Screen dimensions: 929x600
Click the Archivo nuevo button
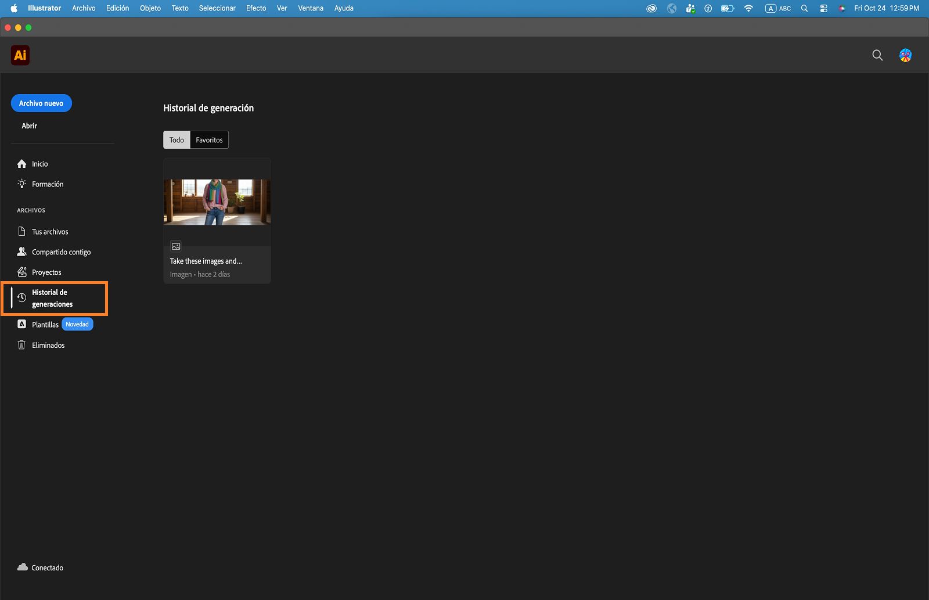coord(41,103)
